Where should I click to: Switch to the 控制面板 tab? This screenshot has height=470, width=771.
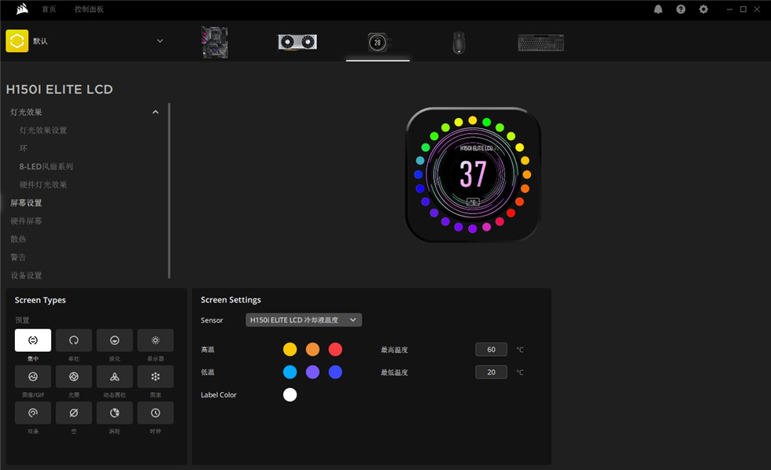pyautogui.click(x=89, y=9)
